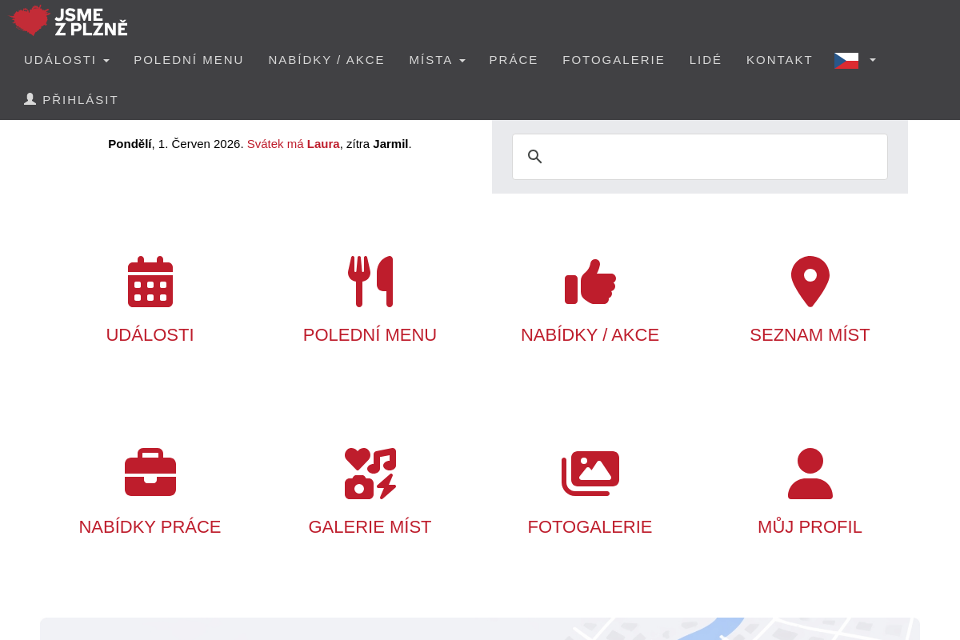The width and height of the screenshot is (960, 640).
Task: Open the SEZNAM MÍST tile label
Action: click(810, 335)
